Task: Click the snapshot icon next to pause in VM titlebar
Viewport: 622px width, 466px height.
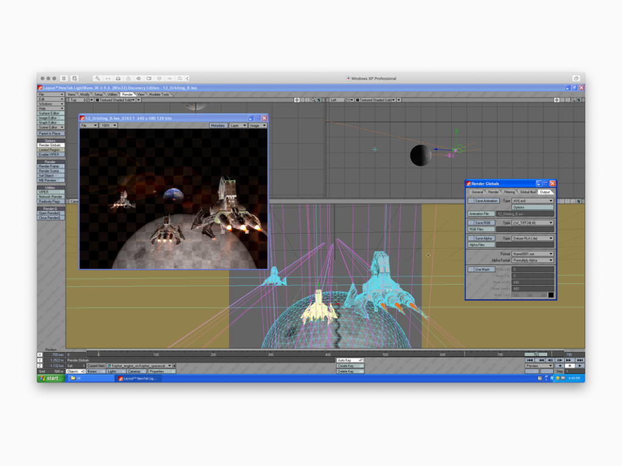Action: (75, 78)
